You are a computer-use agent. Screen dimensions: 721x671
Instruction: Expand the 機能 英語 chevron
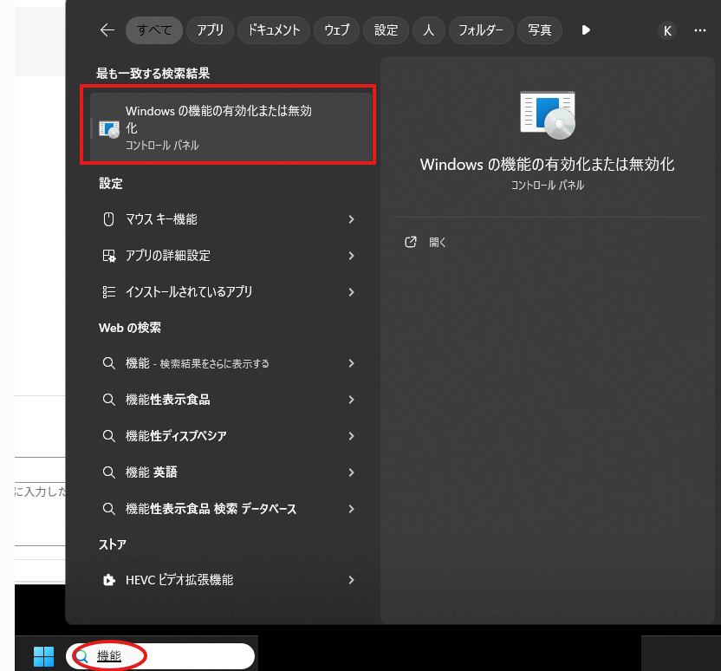(351, 472)
